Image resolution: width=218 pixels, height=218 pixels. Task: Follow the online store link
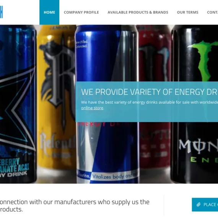point(92,108)
